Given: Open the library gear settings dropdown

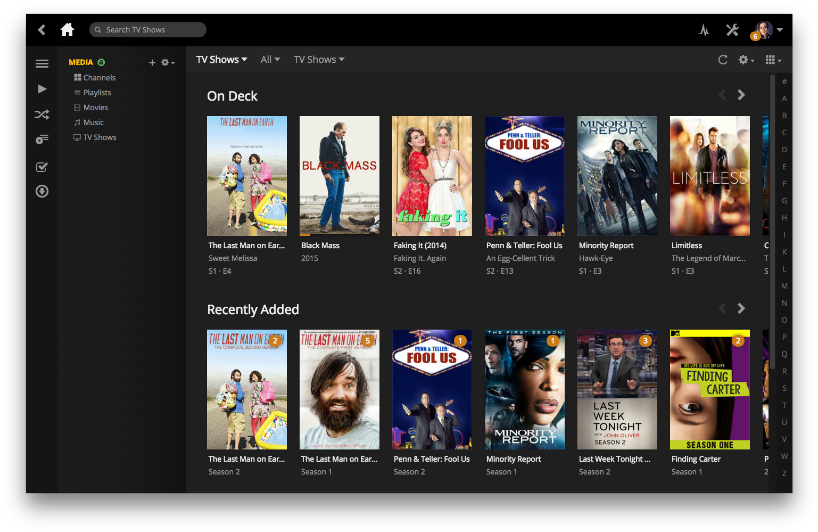Looking at the screenshot, I should (x=746, y=60).
